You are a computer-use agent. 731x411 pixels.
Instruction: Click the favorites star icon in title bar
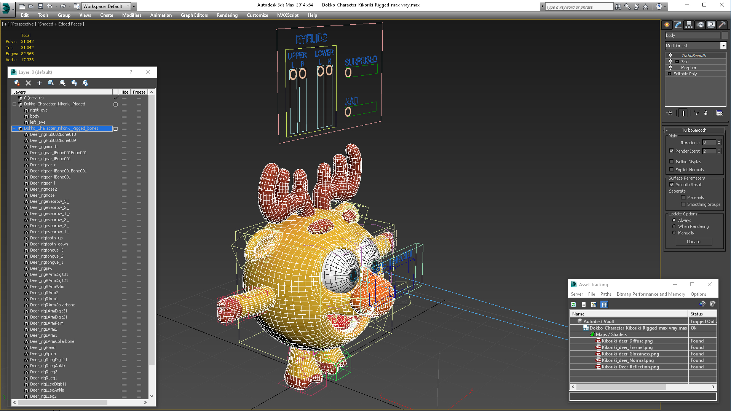point(646,6)
